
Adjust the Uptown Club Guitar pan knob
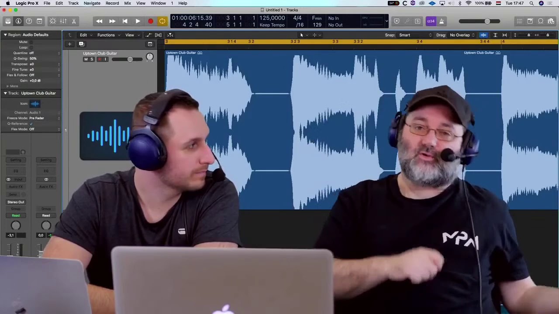point(150,57)
